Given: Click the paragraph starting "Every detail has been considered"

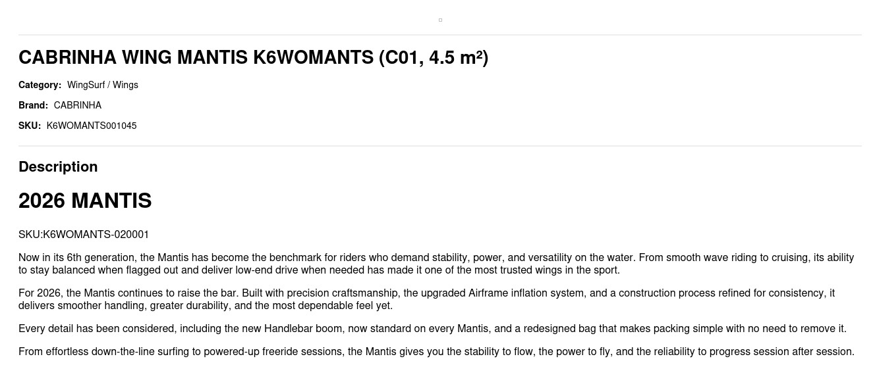Looking at the screenshot, I should pos(432,329).
